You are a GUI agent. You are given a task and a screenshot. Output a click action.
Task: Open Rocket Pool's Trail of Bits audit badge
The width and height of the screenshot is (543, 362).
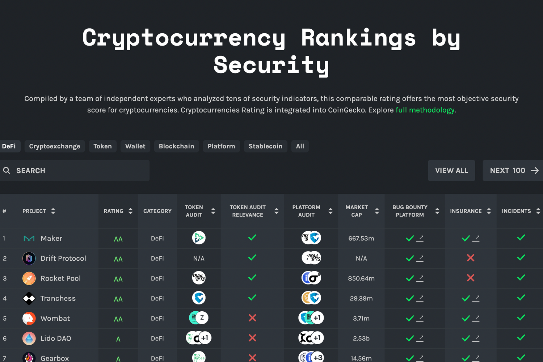199,278
